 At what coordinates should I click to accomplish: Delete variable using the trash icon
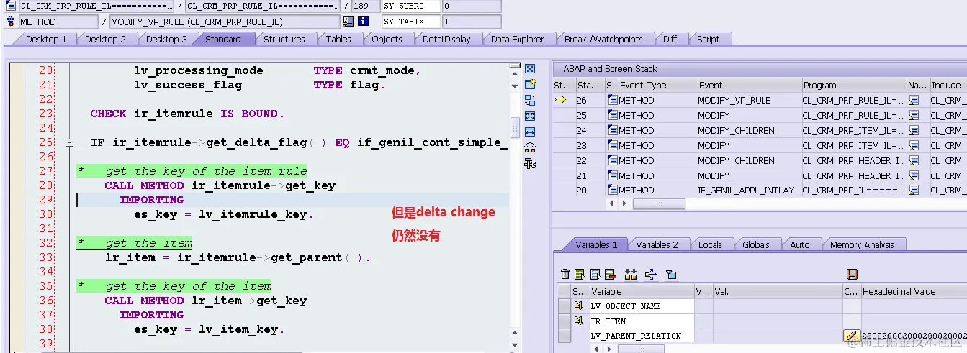coord(565,274)
